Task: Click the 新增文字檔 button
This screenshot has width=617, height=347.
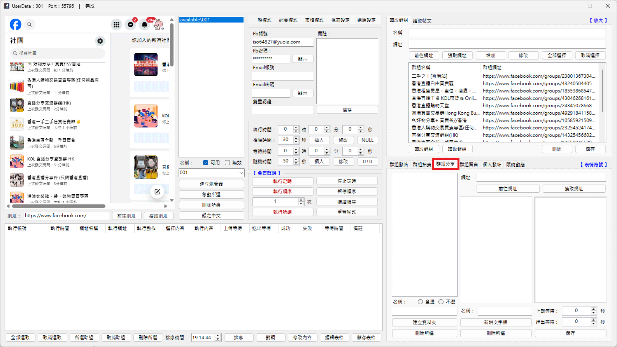Action: pos(496,322)
